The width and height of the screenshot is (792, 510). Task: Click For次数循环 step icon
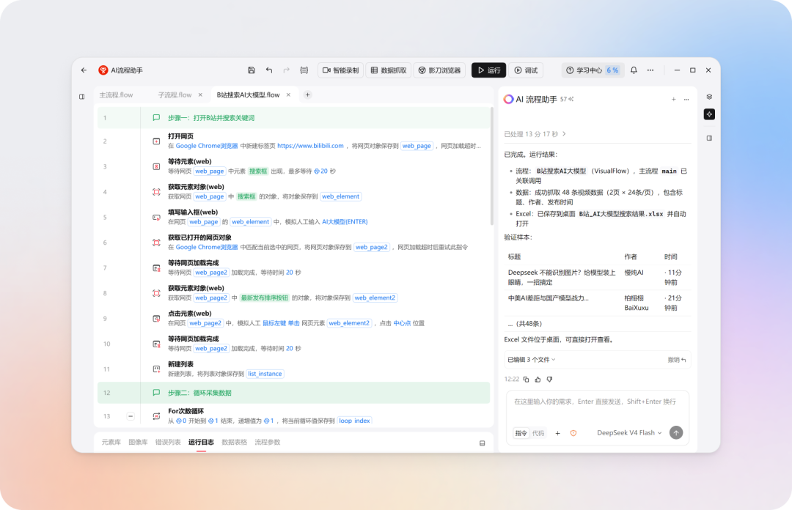157,416
